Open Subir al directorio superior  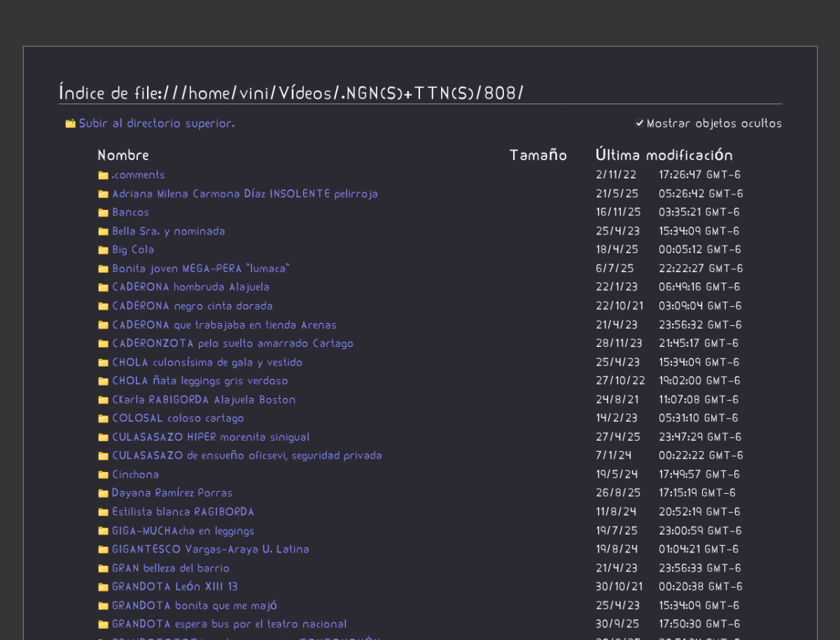[x=155, y=123]
